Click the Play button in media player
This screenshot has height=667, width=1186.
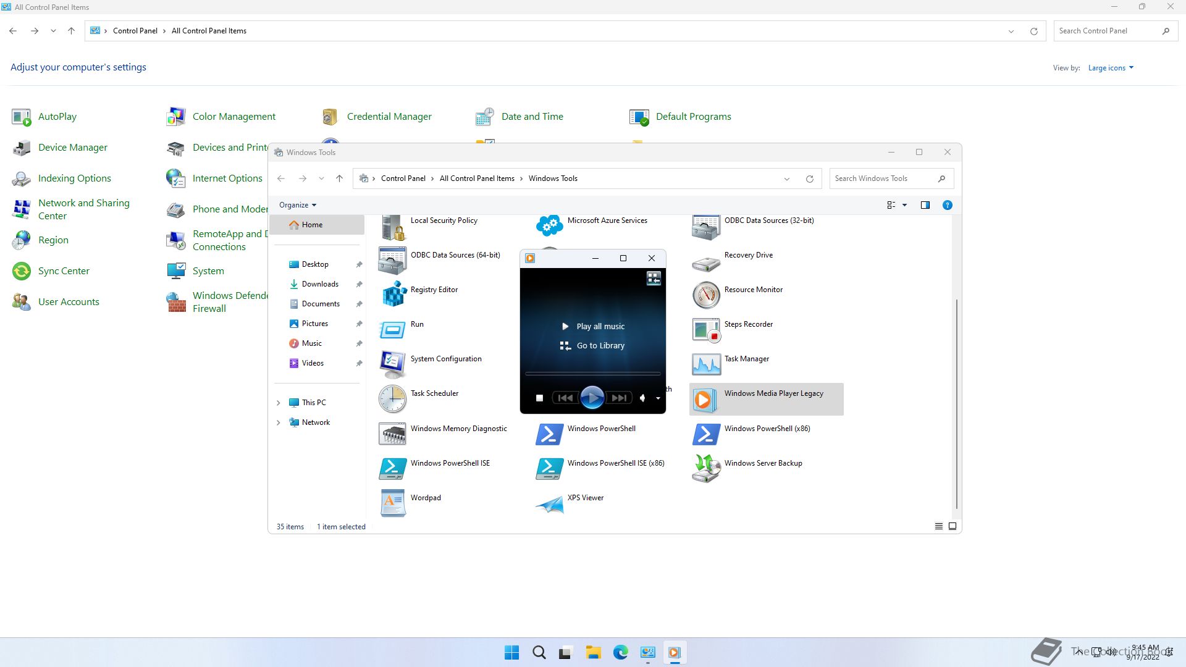pos(592,398)
